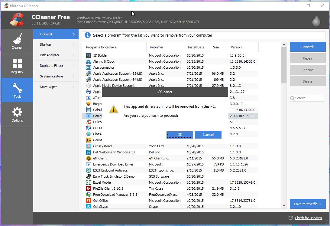Click Dell Welcome to Windows 10 icon
This screenshot has width=330, height=226.
(x=89, y=152)
